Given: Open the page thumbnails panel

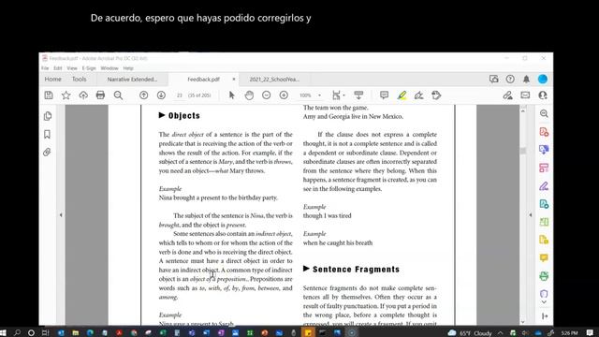Looking at the screenshot, I should pyautogui.click(x=48, y=116).
